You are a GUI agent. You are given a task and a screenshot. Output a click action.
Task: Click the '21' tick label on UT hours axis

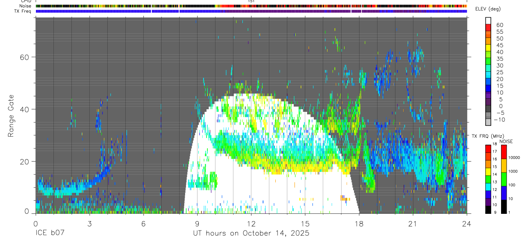(413, 223)
